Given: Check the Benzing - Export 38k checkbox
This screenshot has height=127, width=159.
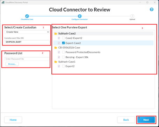Looking at the screenshot, I should 63,57.
